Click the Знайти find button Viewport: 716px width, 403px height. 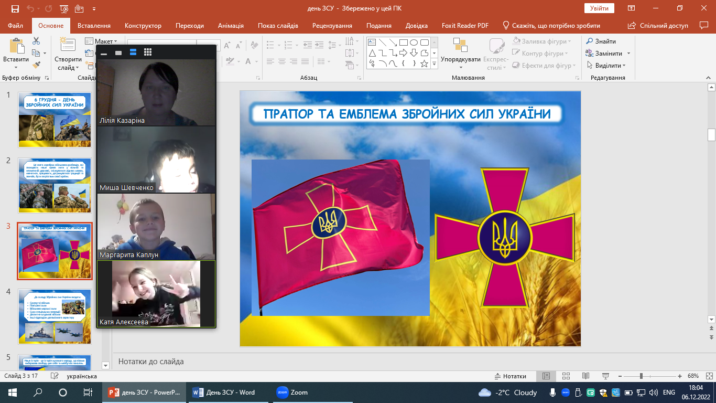coord(601,41)
